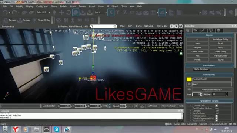
Task: Toggle the viewport 'H' helpers button
Action: click(176, 26)
